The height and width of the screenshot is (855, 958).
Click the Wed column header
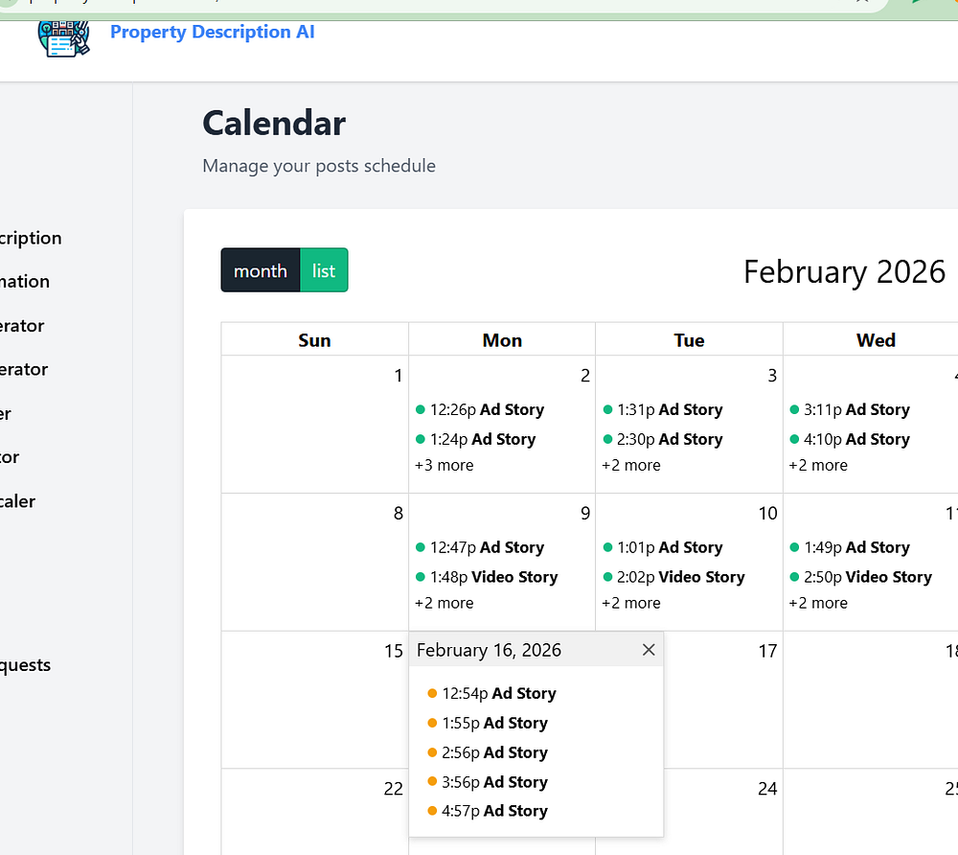point(877,340)
